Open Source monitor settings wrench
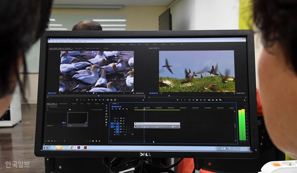Viewport: 297px width, 173px height. [x=134, y=93]
